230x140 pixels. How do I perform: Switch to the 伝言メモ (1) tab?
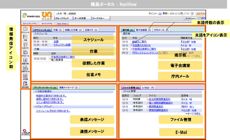pyautogui.click(x=91, y=30)
